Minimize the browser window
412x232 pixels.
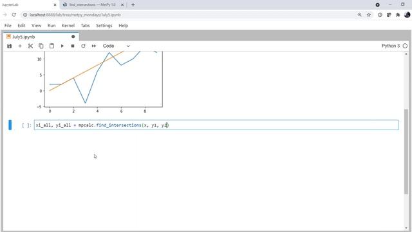pyautogui.click(x=390, y=5)
